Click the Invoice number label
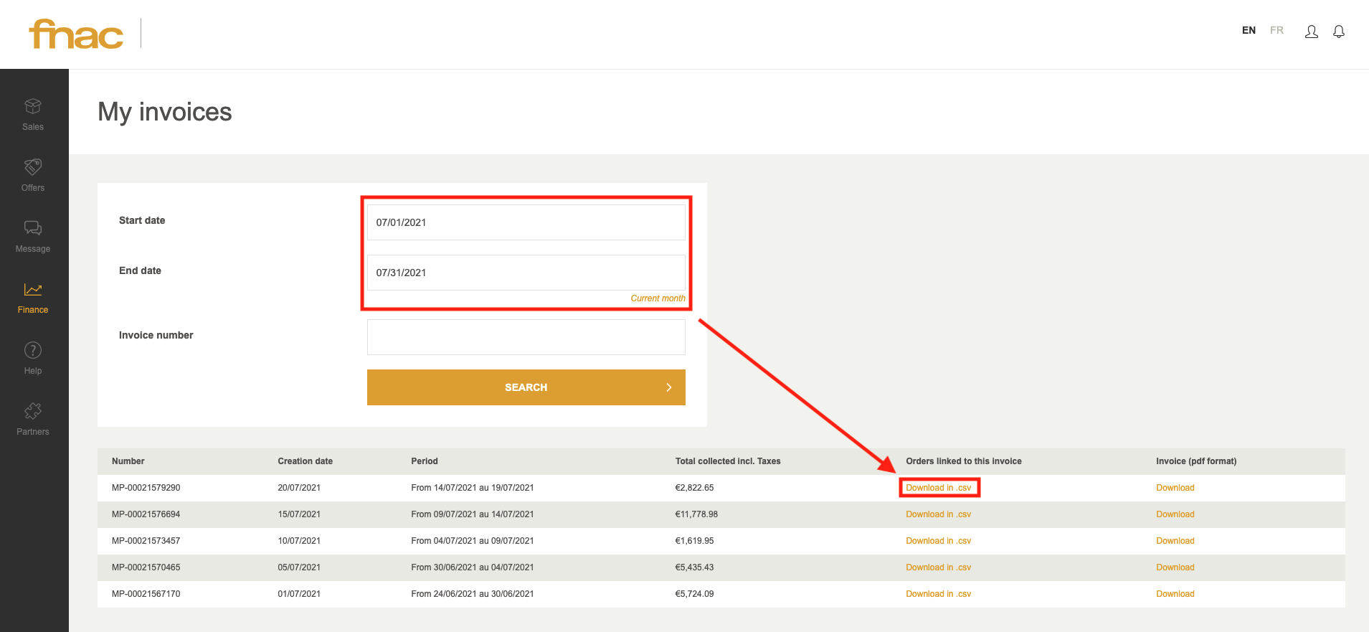Image resolution: width=1369 pixels, height=632 pixels. pyautogui.click(x=156, y=335)
